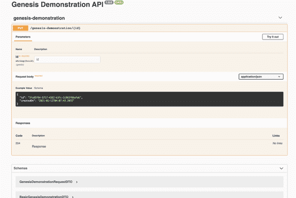This screenshot has width=296, height=198.
Task: Collapse the Schemas section chevron
Action: [281, 168]
